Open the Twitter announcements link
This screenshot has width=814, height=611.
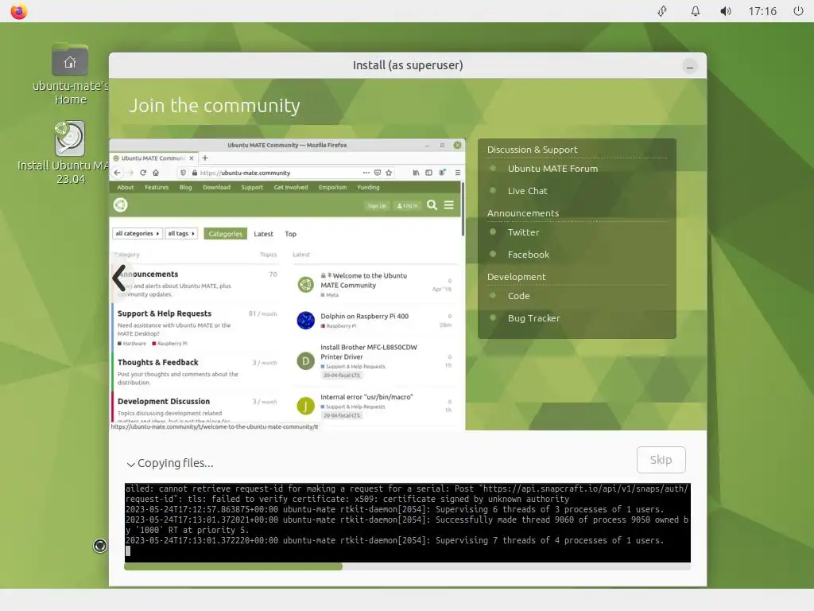(x=523, y=232)
